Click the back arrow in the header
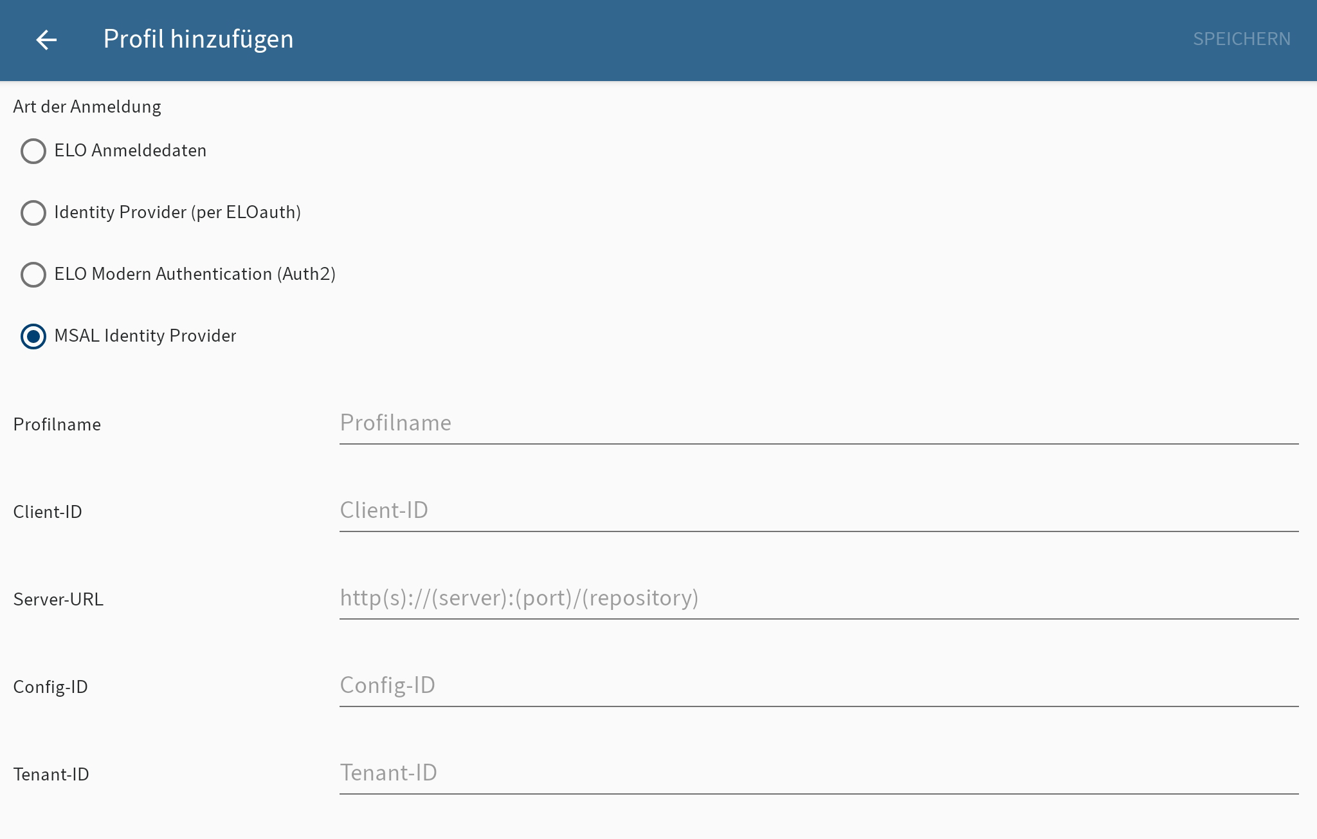 (47, 40)
